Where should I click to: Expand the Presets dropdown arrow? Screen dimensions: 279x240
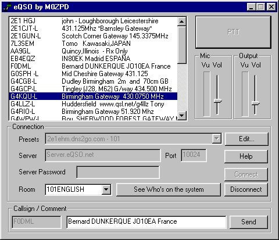[x=217, y=139]
